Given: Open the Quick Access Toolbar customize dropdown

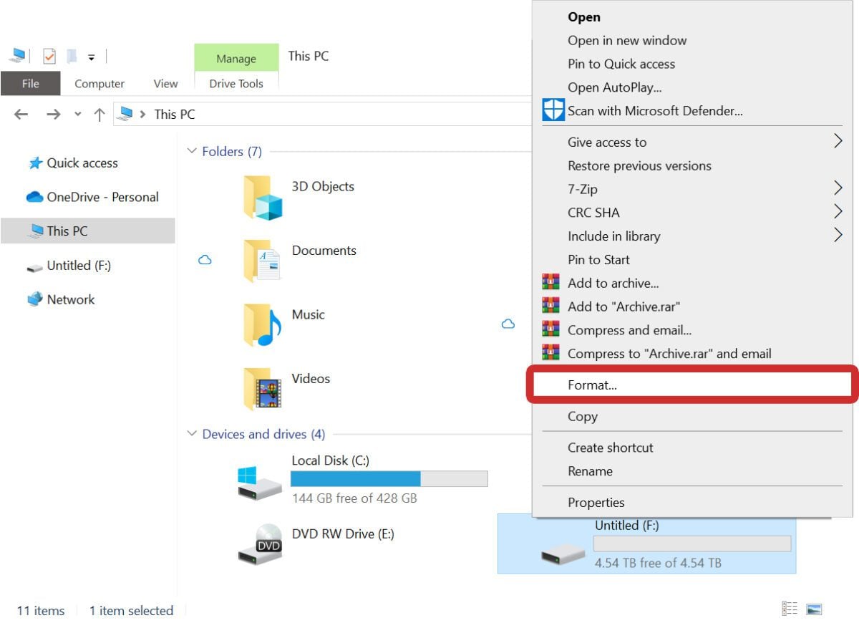Looking at the screenshot, I should pos(92,56).
